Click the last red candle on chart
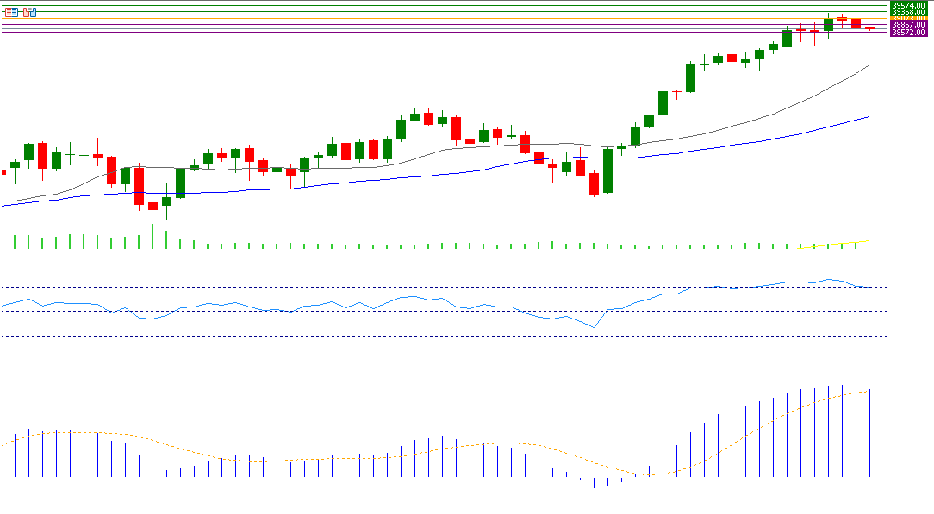The width and height of the screenshot is (934, 514). click(869, 28)
